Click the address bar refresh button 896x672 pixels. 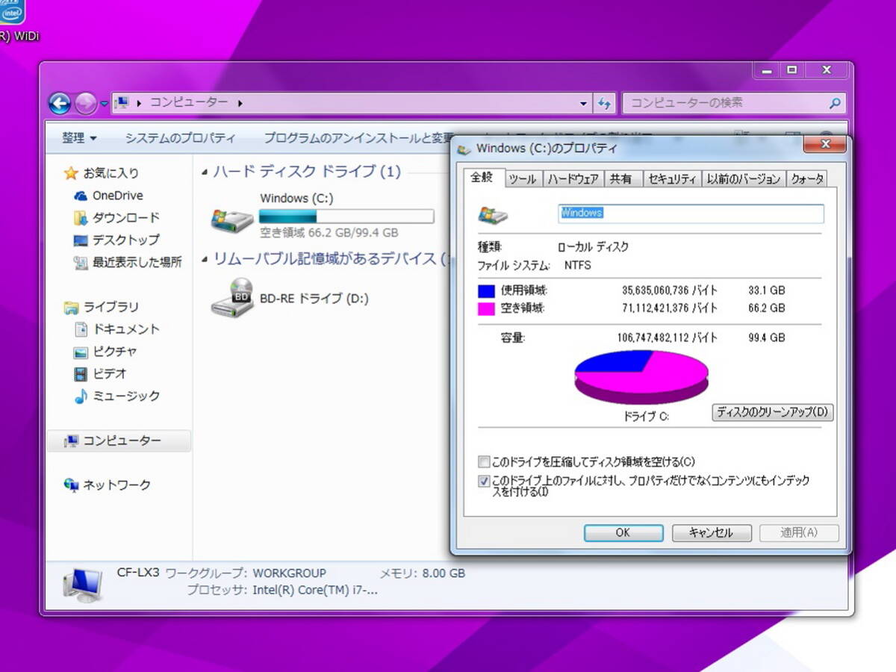604,103
